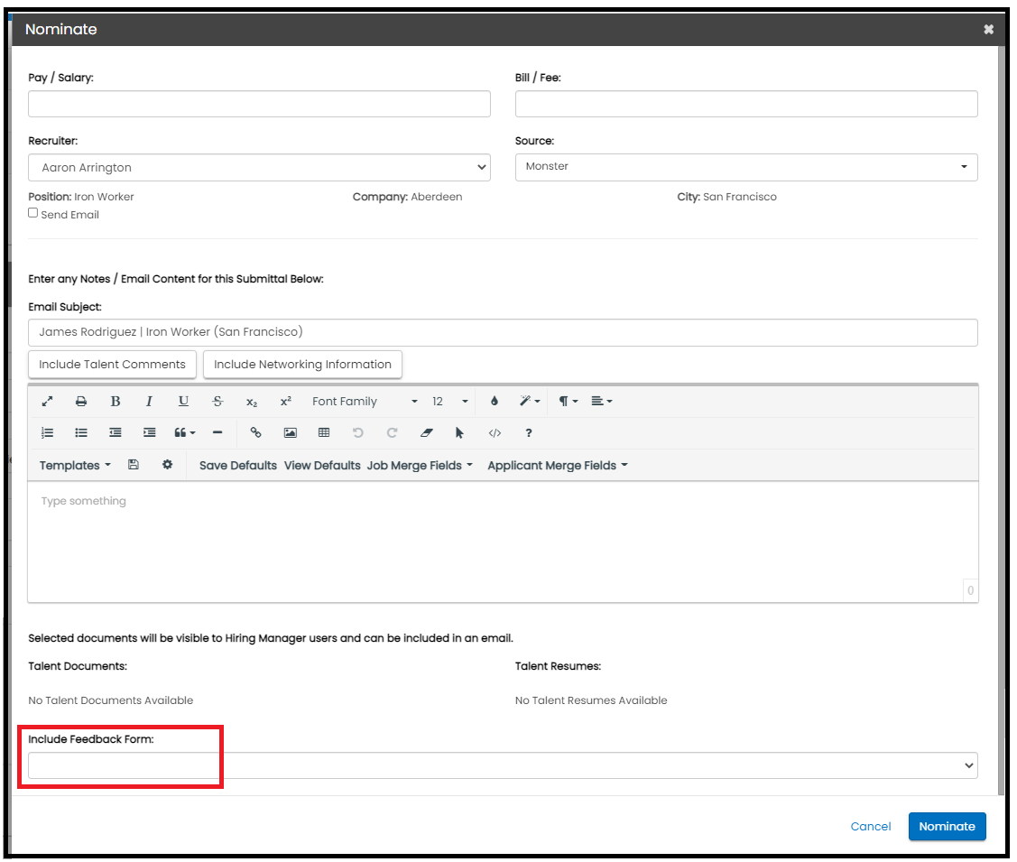The width and height of the screenshot is (1017, 862).
Task: Open the Templates menu
Action: pyautogui.click(x=75, y=466)
